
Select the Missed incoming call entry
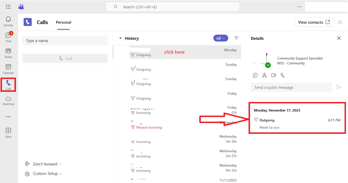pos(177,125)
